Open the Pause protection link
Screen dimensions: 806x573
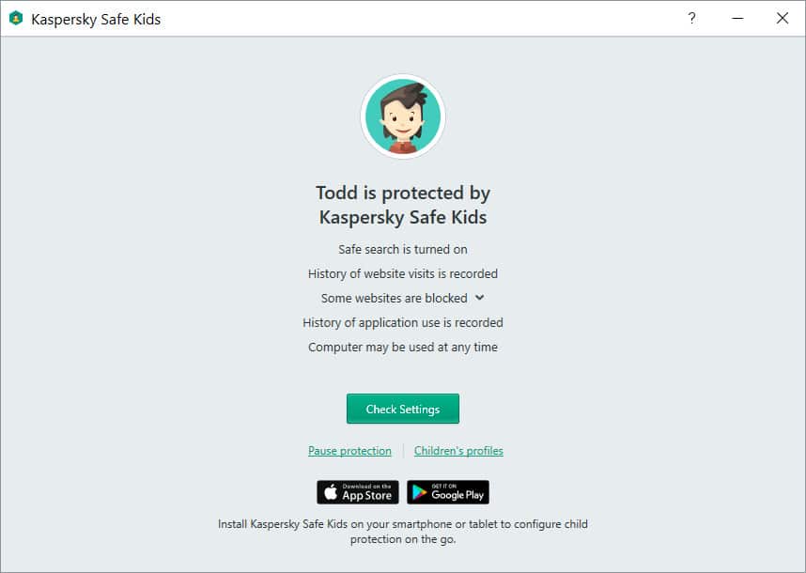click(x=349, y=451)
